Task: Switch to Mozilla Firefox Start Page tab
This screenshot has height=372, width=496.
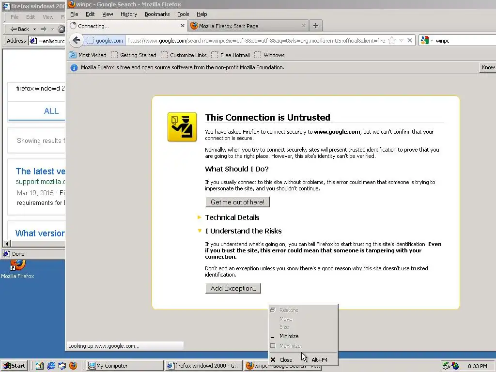Action: pos(248,26)
